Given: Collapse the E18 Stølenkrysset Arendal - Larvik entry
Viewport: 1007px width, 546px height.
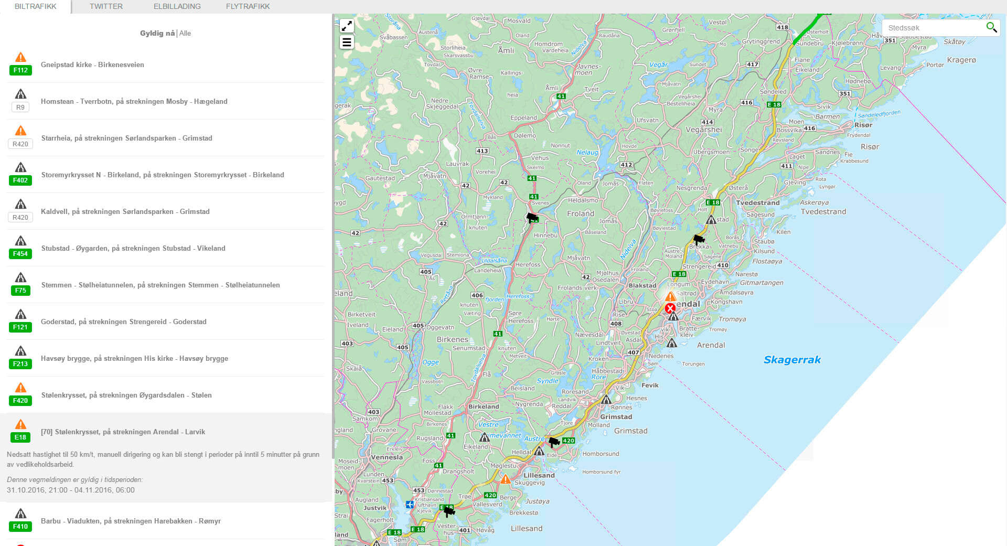Looking at the screenshot, I should click(x=123, y=432).
